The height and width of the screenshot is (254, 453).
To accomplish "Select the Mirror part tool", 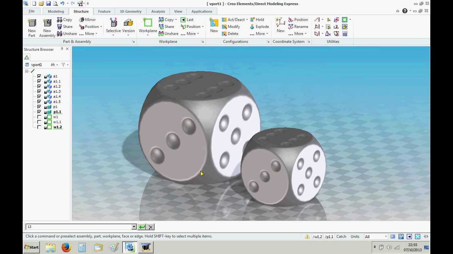I will [x=87, y=20].
